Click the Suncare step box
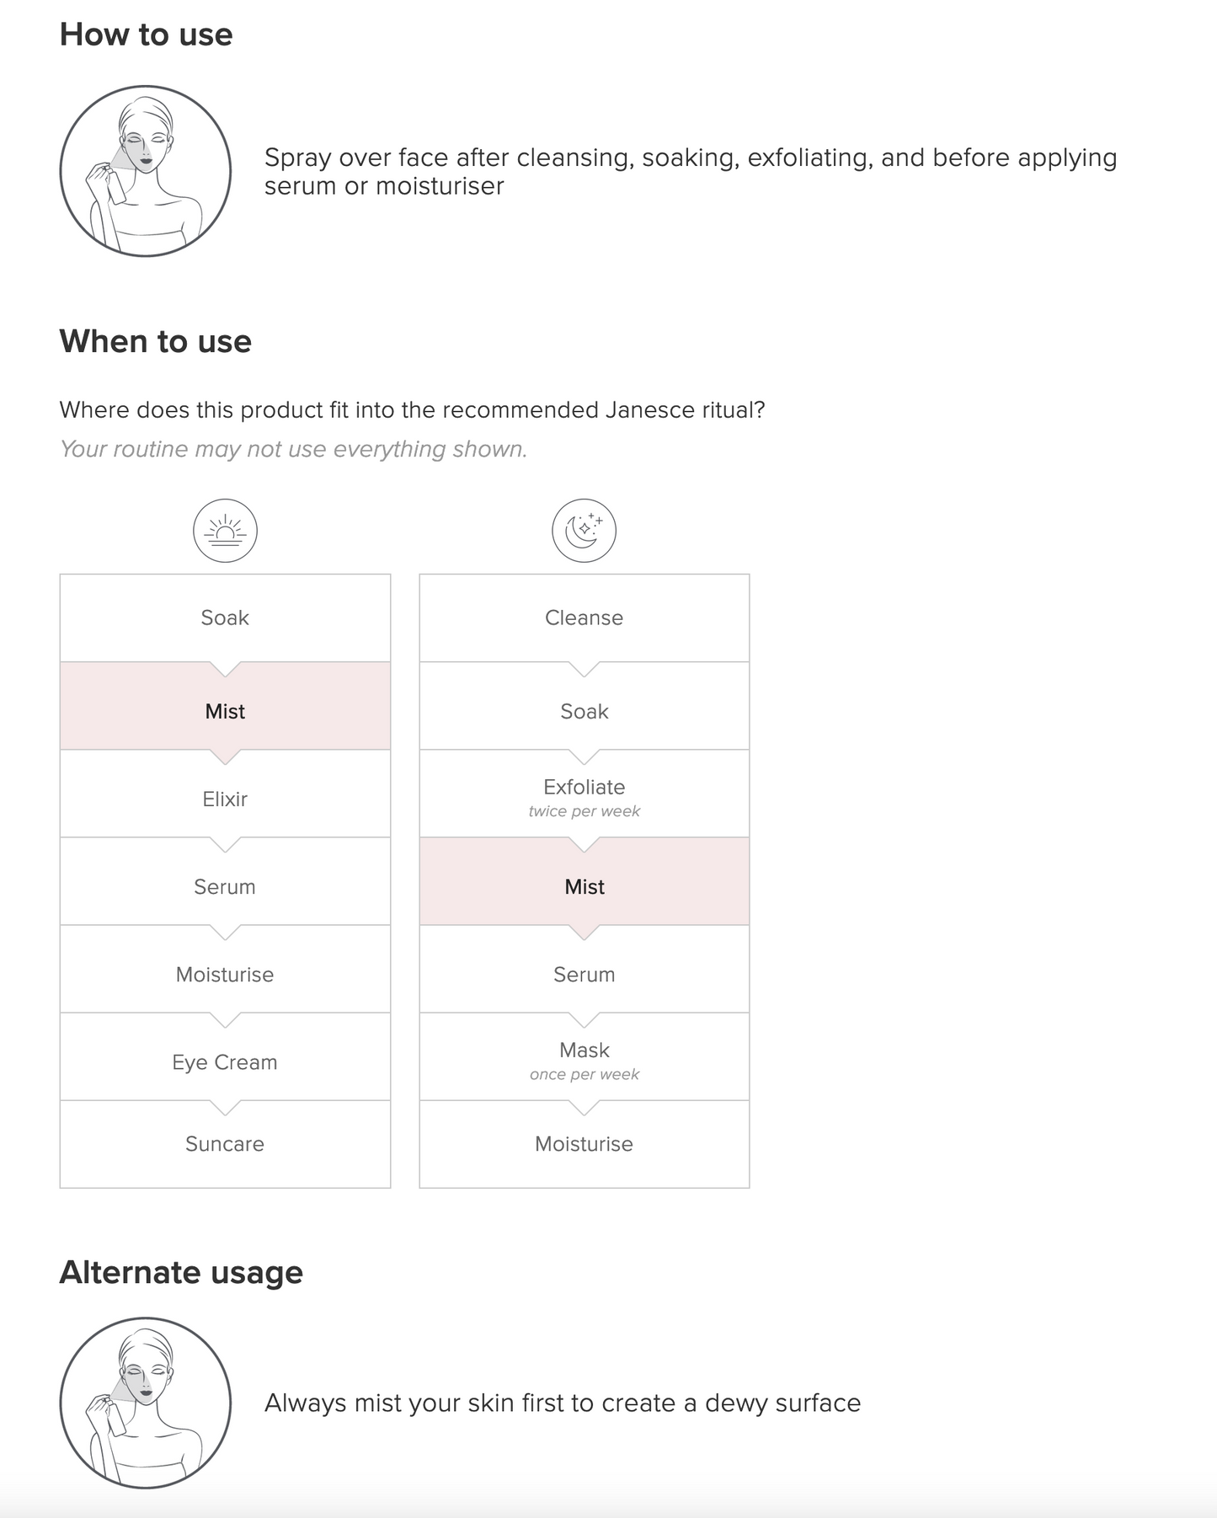 coord(225,1143)
